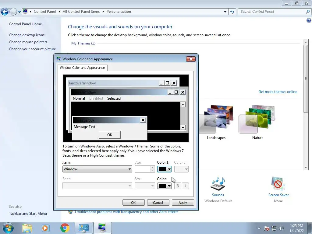The width and height of the screenshot is (312, 234).
Task: Open the Color 1 swatch dropdown
Action: (164, 169)
